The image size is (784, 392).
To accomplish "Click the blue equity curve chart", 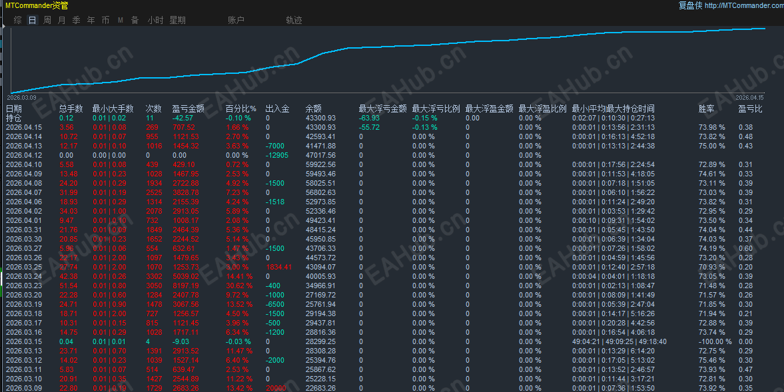I will 388,60.
